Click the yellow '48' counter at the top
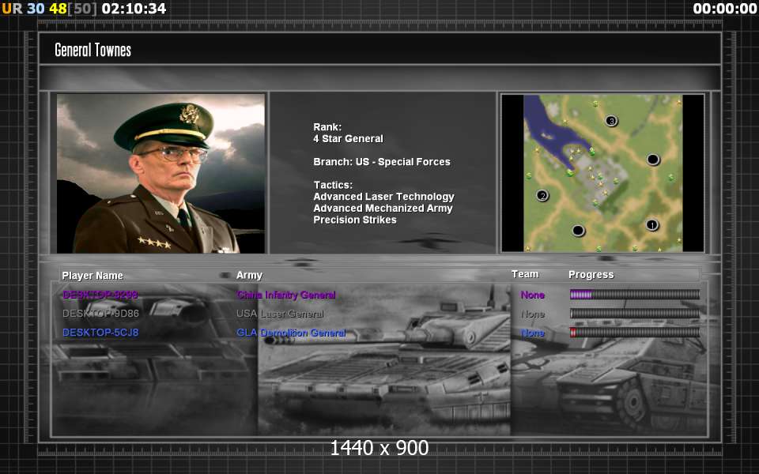Viewport: 759px width, 474px height. pos(58,8)
